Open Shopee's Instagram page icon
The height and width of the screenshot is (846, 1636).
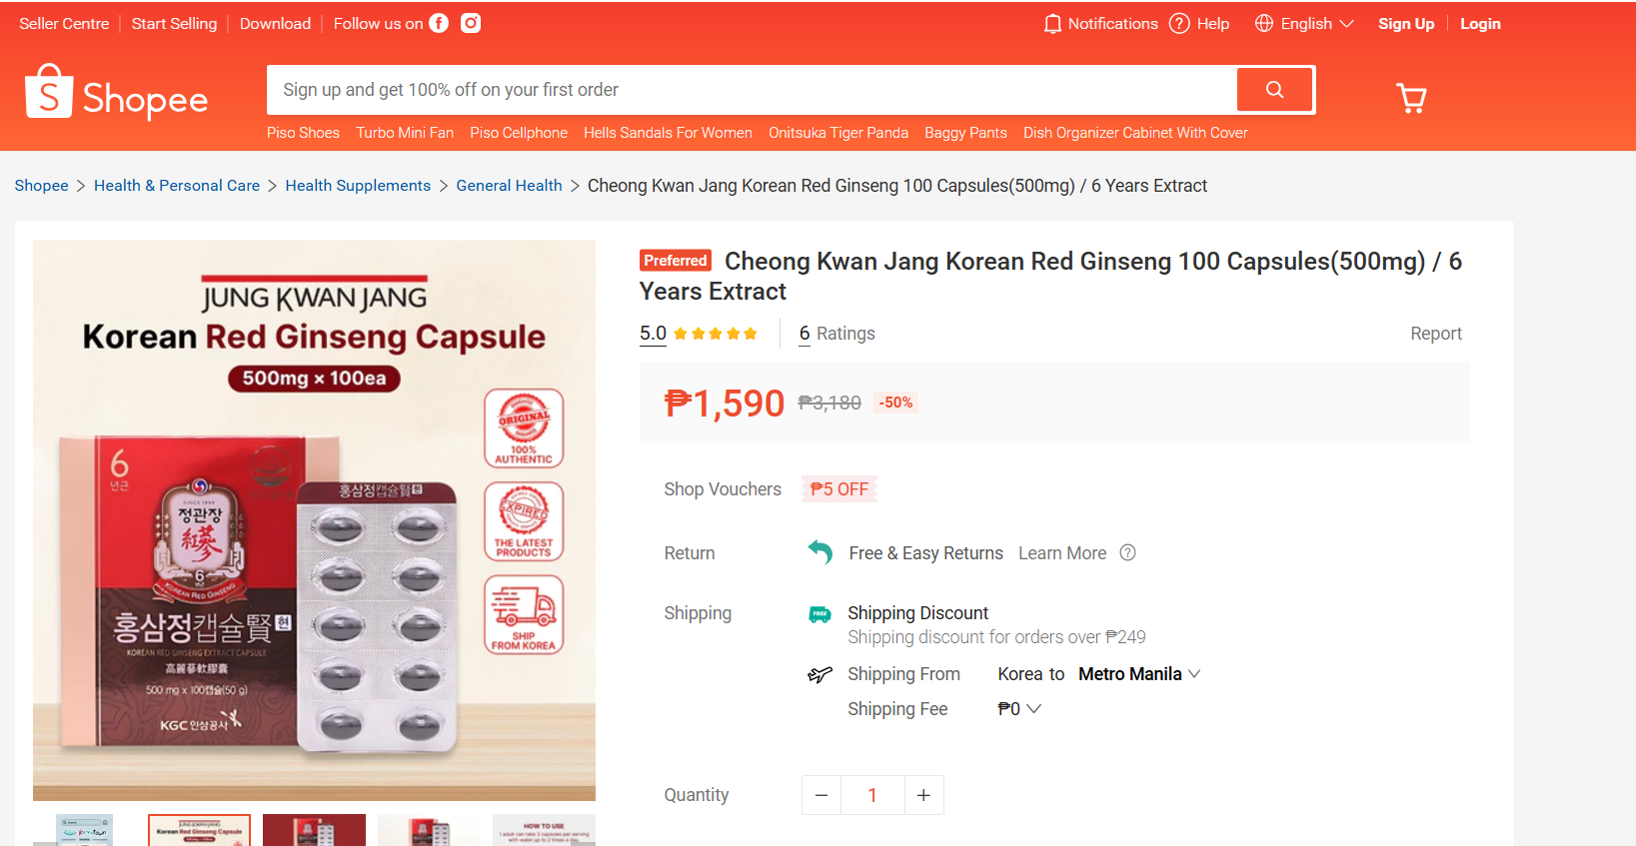pos(471,23)
